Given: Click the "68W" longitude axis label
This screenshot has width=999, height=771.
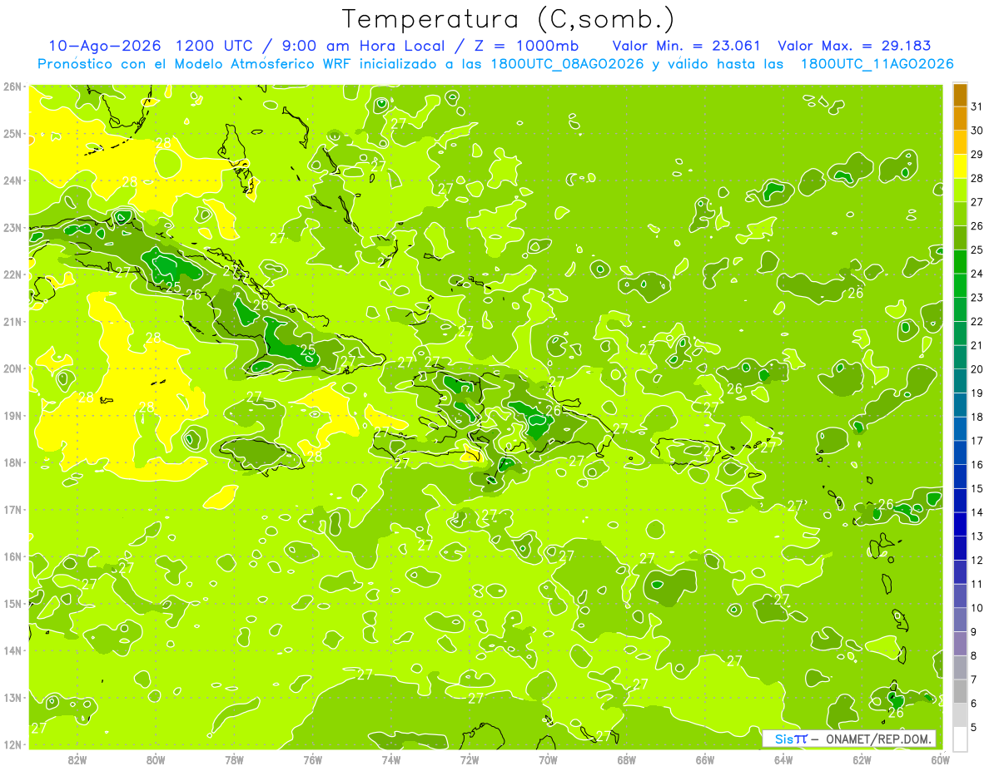Looking at the screenshot, I should pos(627,759).
